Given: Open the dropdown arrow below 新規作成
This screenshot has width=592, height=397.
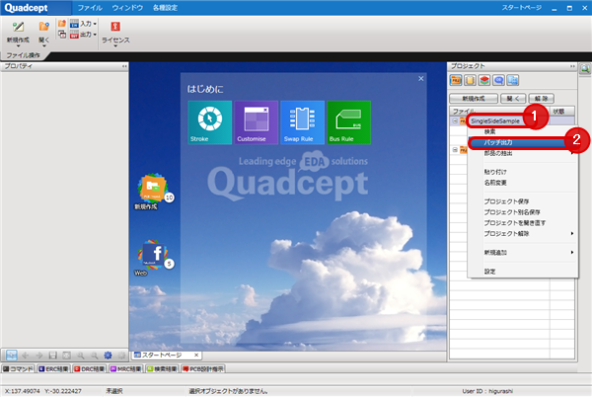Looking at the screenshot, I should pyautogui.click(x=18, y=46).
